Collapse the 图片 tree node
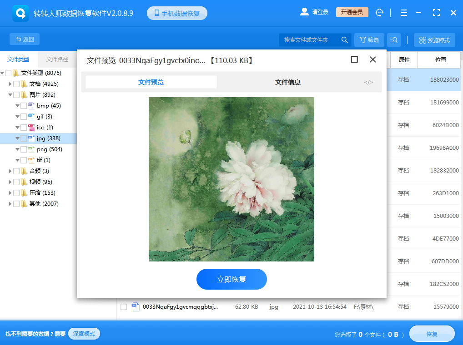The height and width of the screenshot is (345, 463). pyautogui.click(x=10, y=95)
